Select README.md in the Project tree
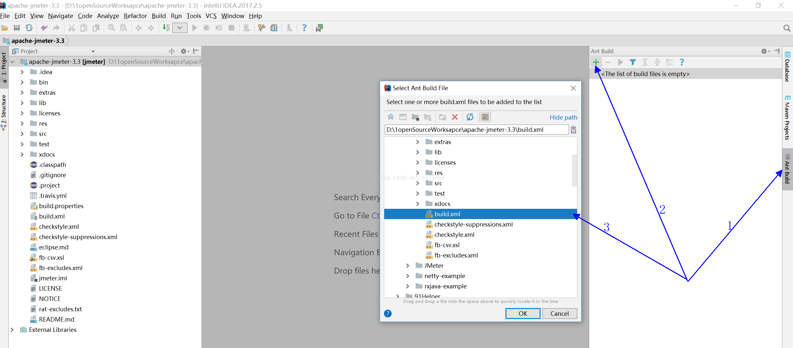The width and height of the screenshot is (793, 348). coord(52,319)
